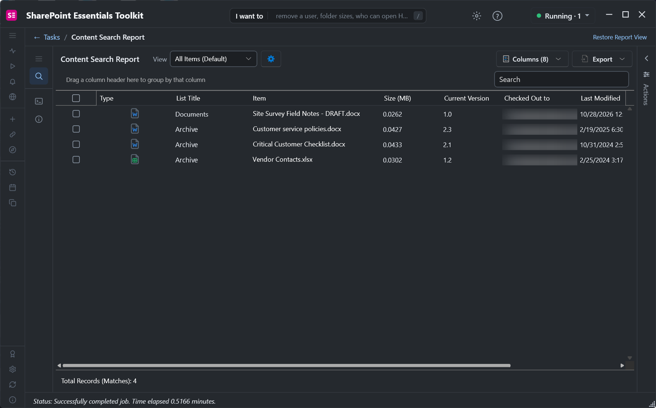Image resolution: width=656 pixels, height=408 pixels.
Task: Check the Critical Customer Checklist row checkbox
Action: pyautogui.click(x=76, y=144)
